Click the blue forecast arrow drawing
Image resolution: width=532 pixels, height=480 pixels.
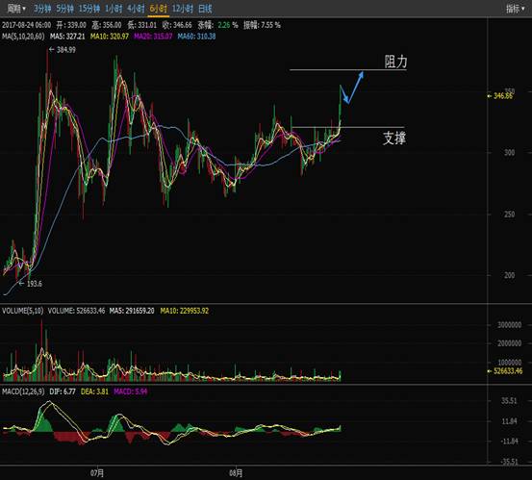coord(352,88)
